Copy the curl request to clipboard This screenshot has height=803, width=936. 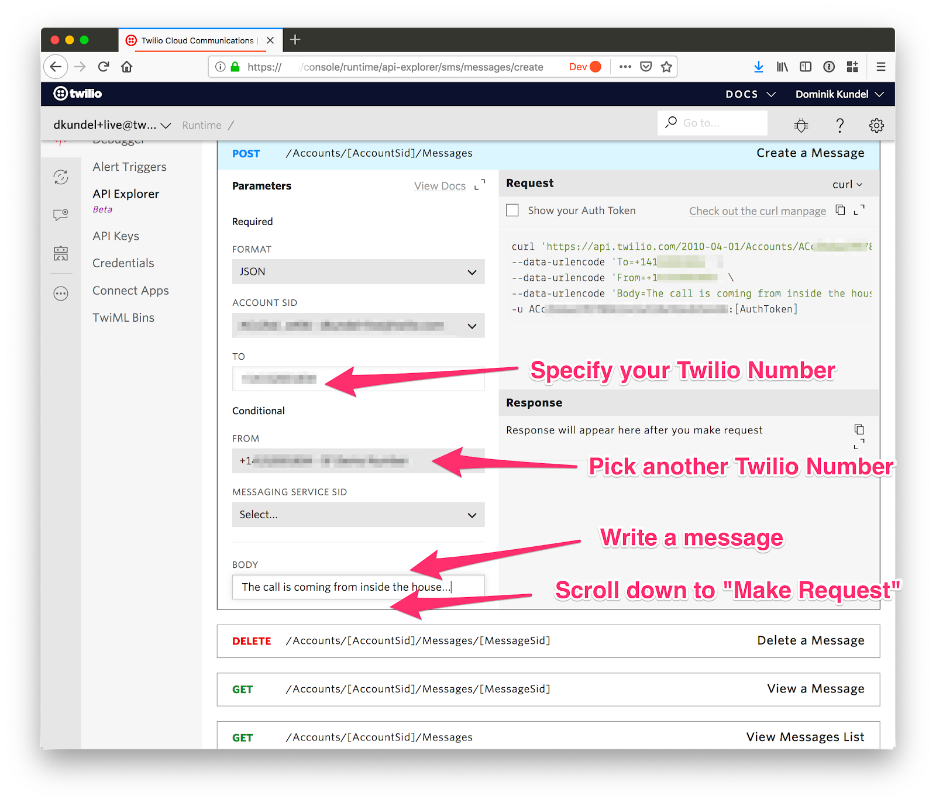point(841,210)
